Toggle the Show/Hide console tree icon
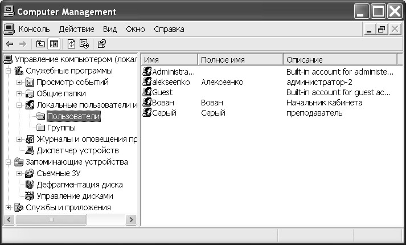 (x=54, y=44)
